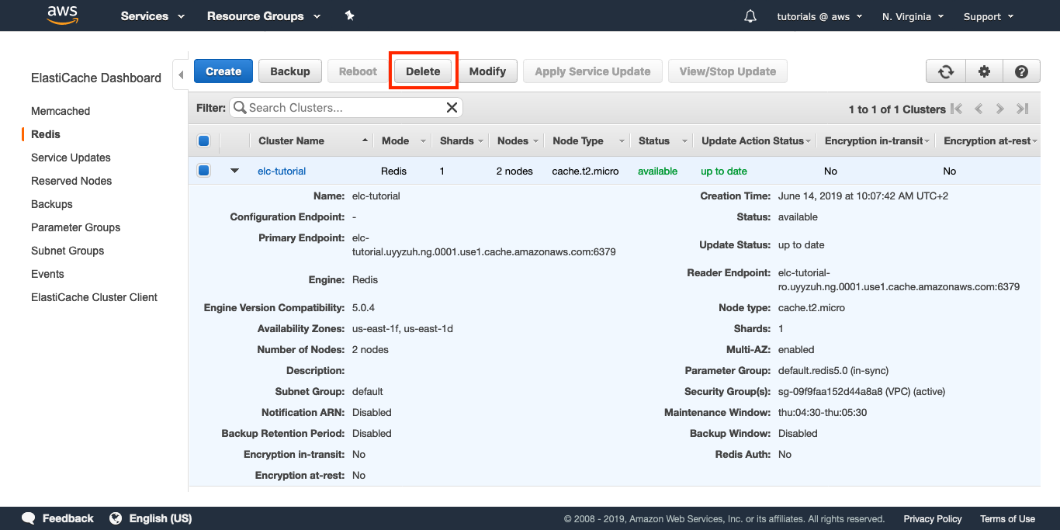Open the Resource Groups dropdown
The width and height of the screenshot is (1060, 530).
(x=263, y=16)
